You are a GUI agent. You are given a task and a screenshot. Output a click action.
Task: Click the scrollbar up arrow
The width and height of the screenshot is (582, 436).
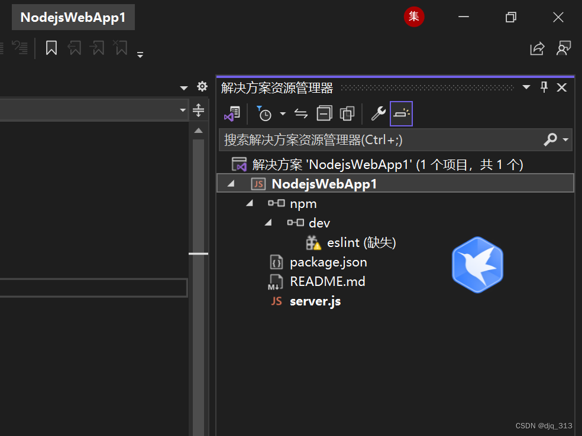pyautogui.click(x=199, y=131)
